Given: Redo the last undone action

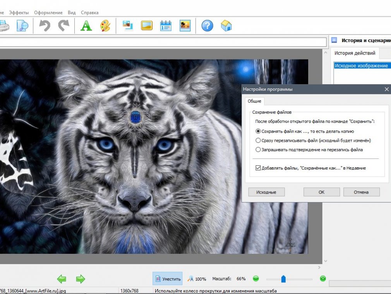Looking at the screenshot, I should coord(64,25).
